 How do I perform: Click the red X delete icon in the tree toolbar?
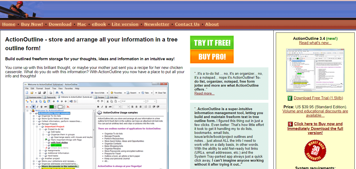(68, 107)
